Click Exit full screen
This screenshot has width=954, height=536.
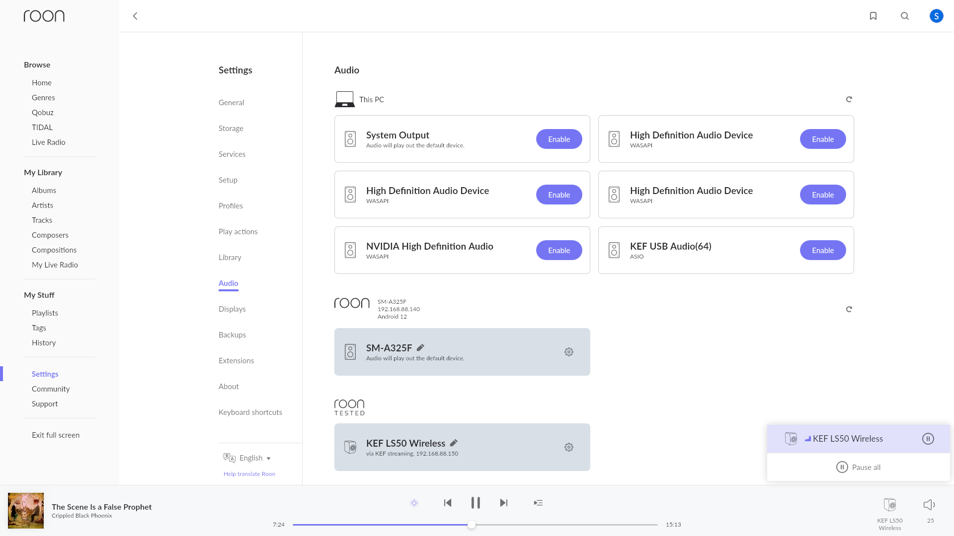(x=56, y=435)
